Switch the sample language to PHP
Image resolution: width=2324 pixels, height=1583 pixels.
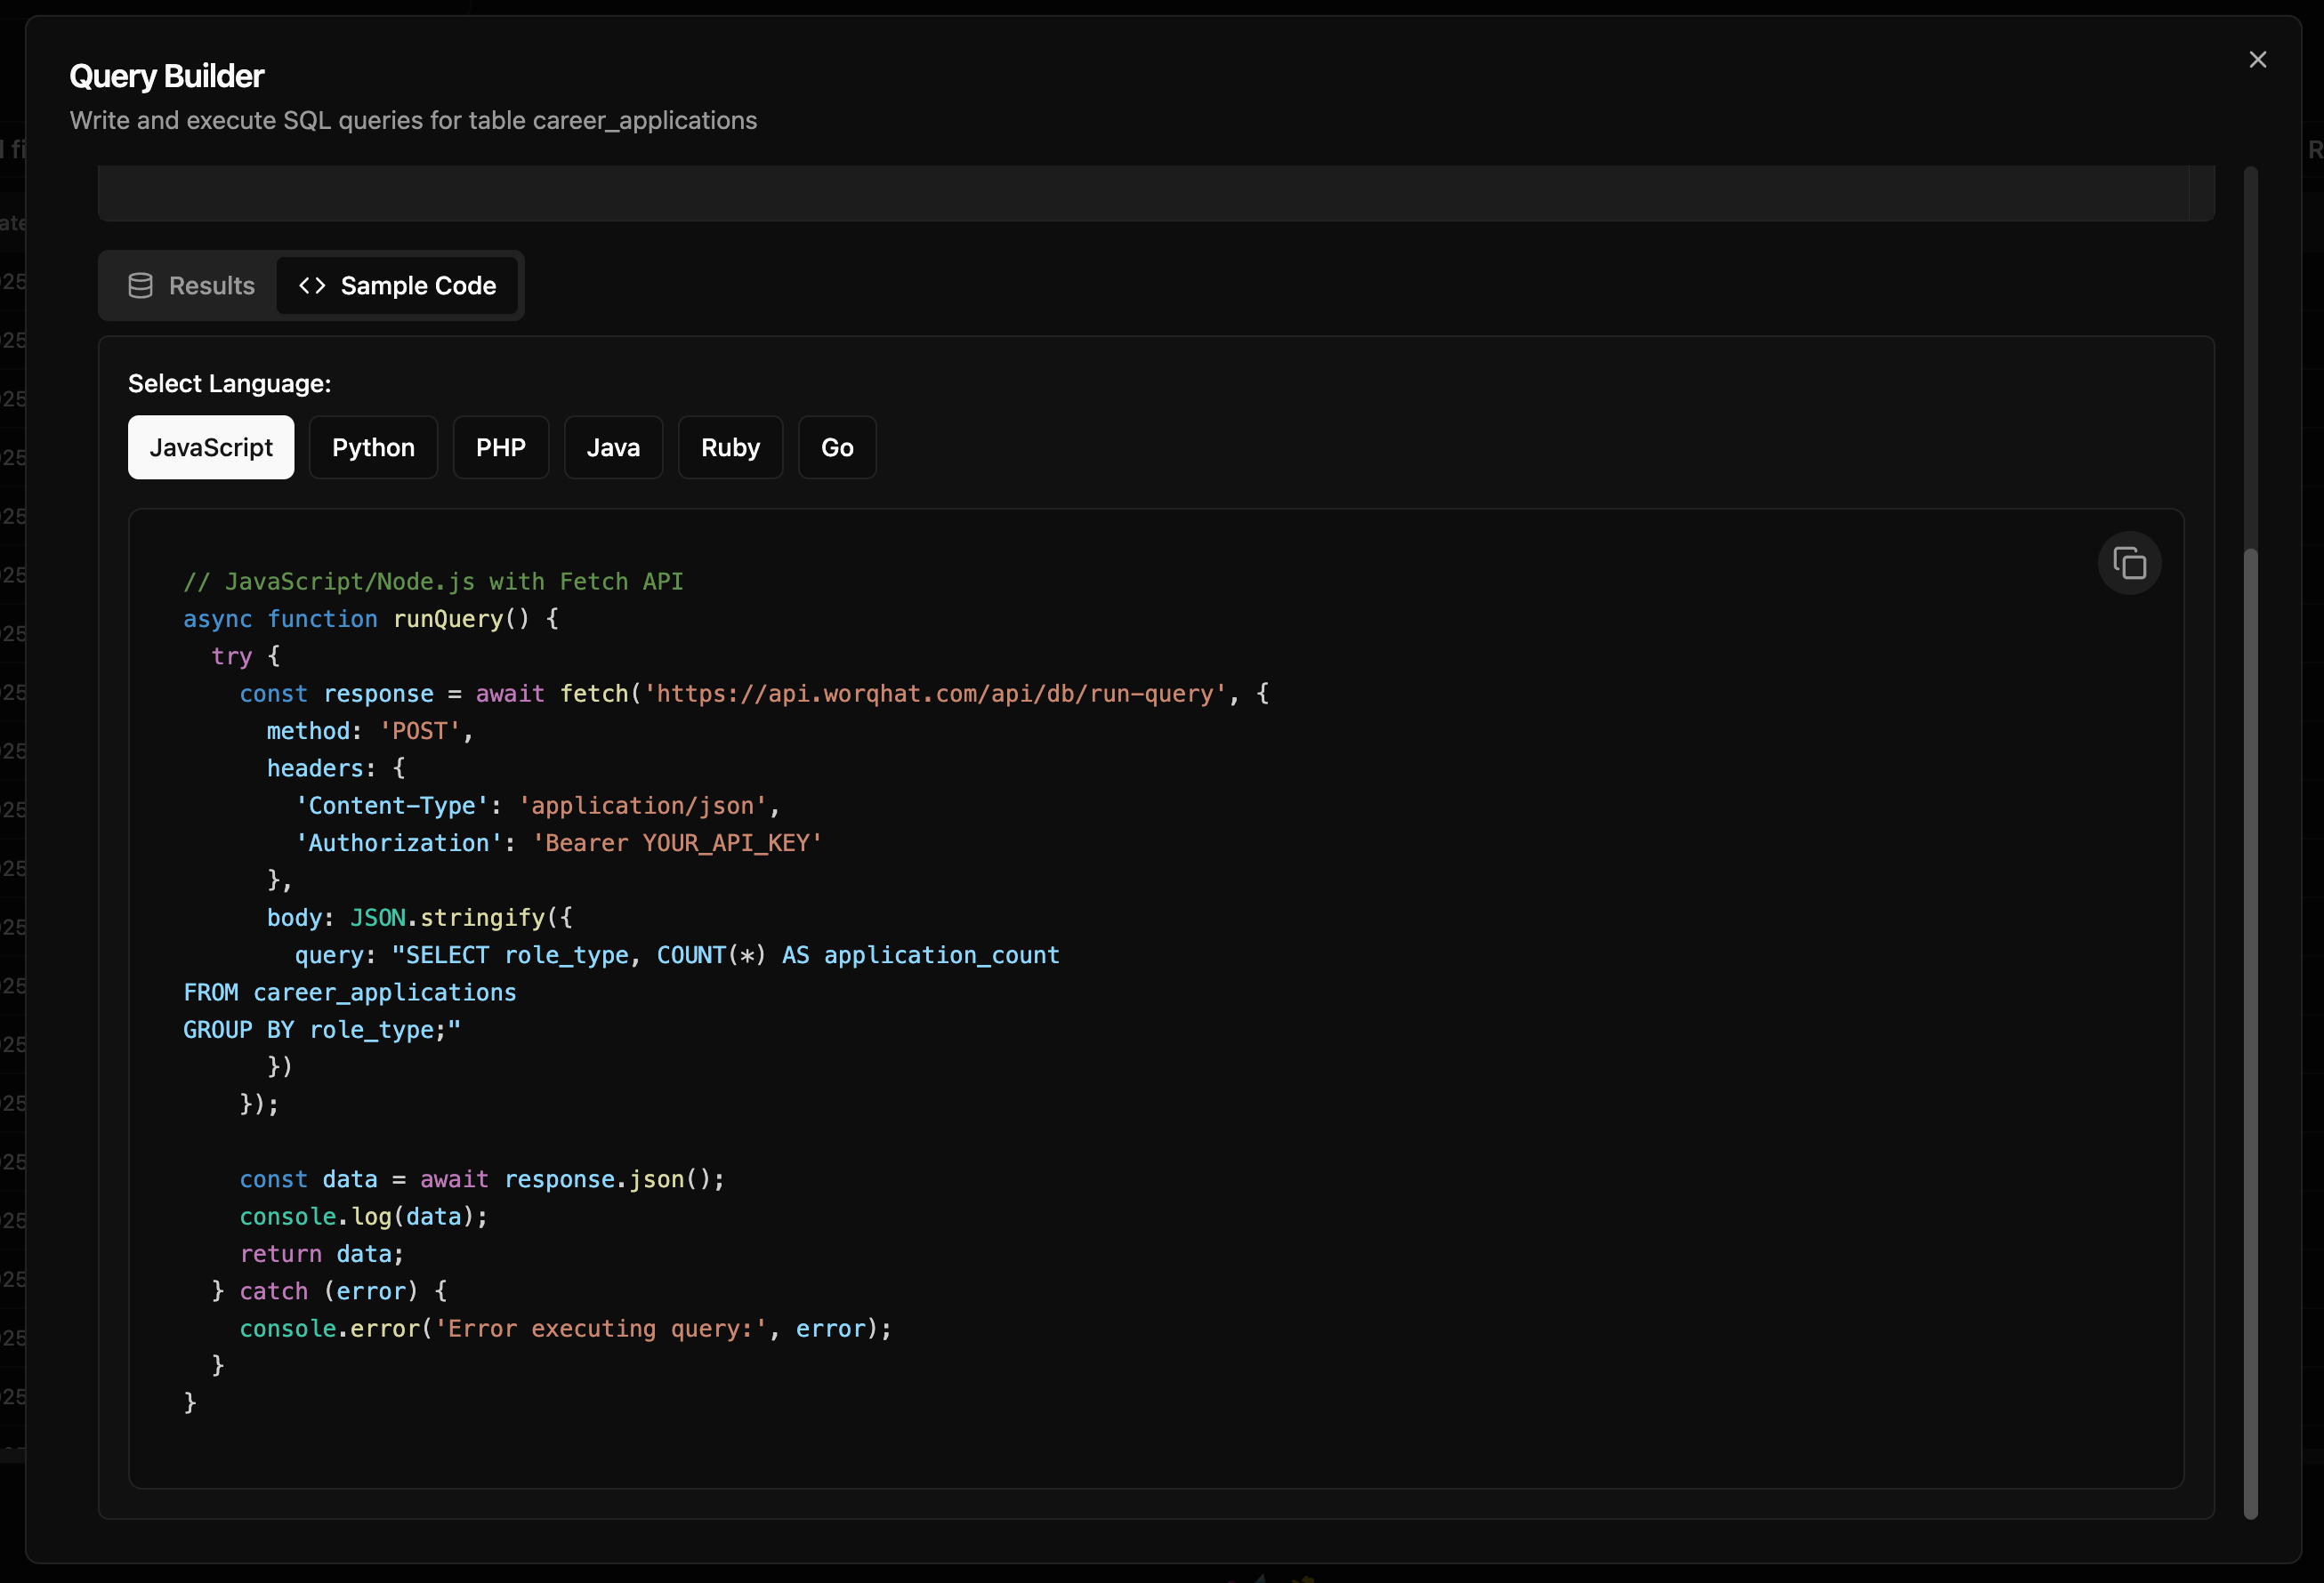[x=500, y=447]
